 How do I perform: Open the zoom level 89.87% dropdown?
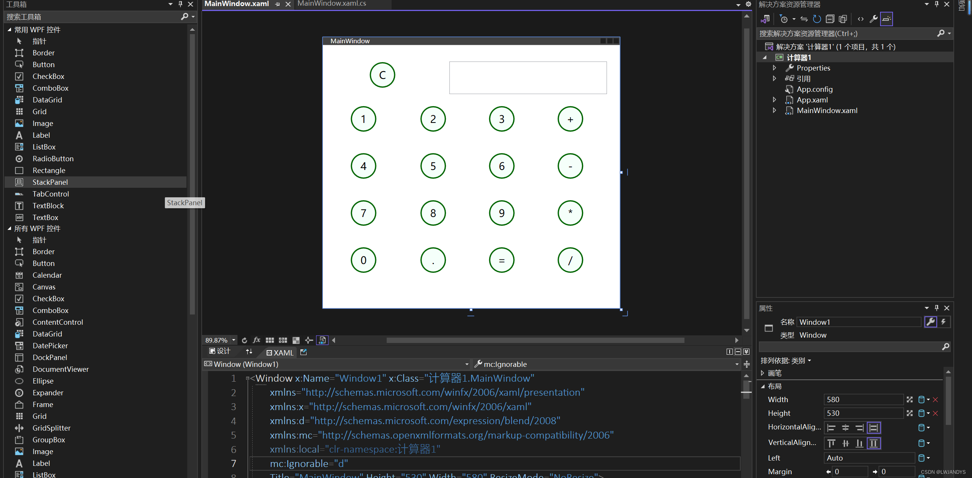point(234,340)
